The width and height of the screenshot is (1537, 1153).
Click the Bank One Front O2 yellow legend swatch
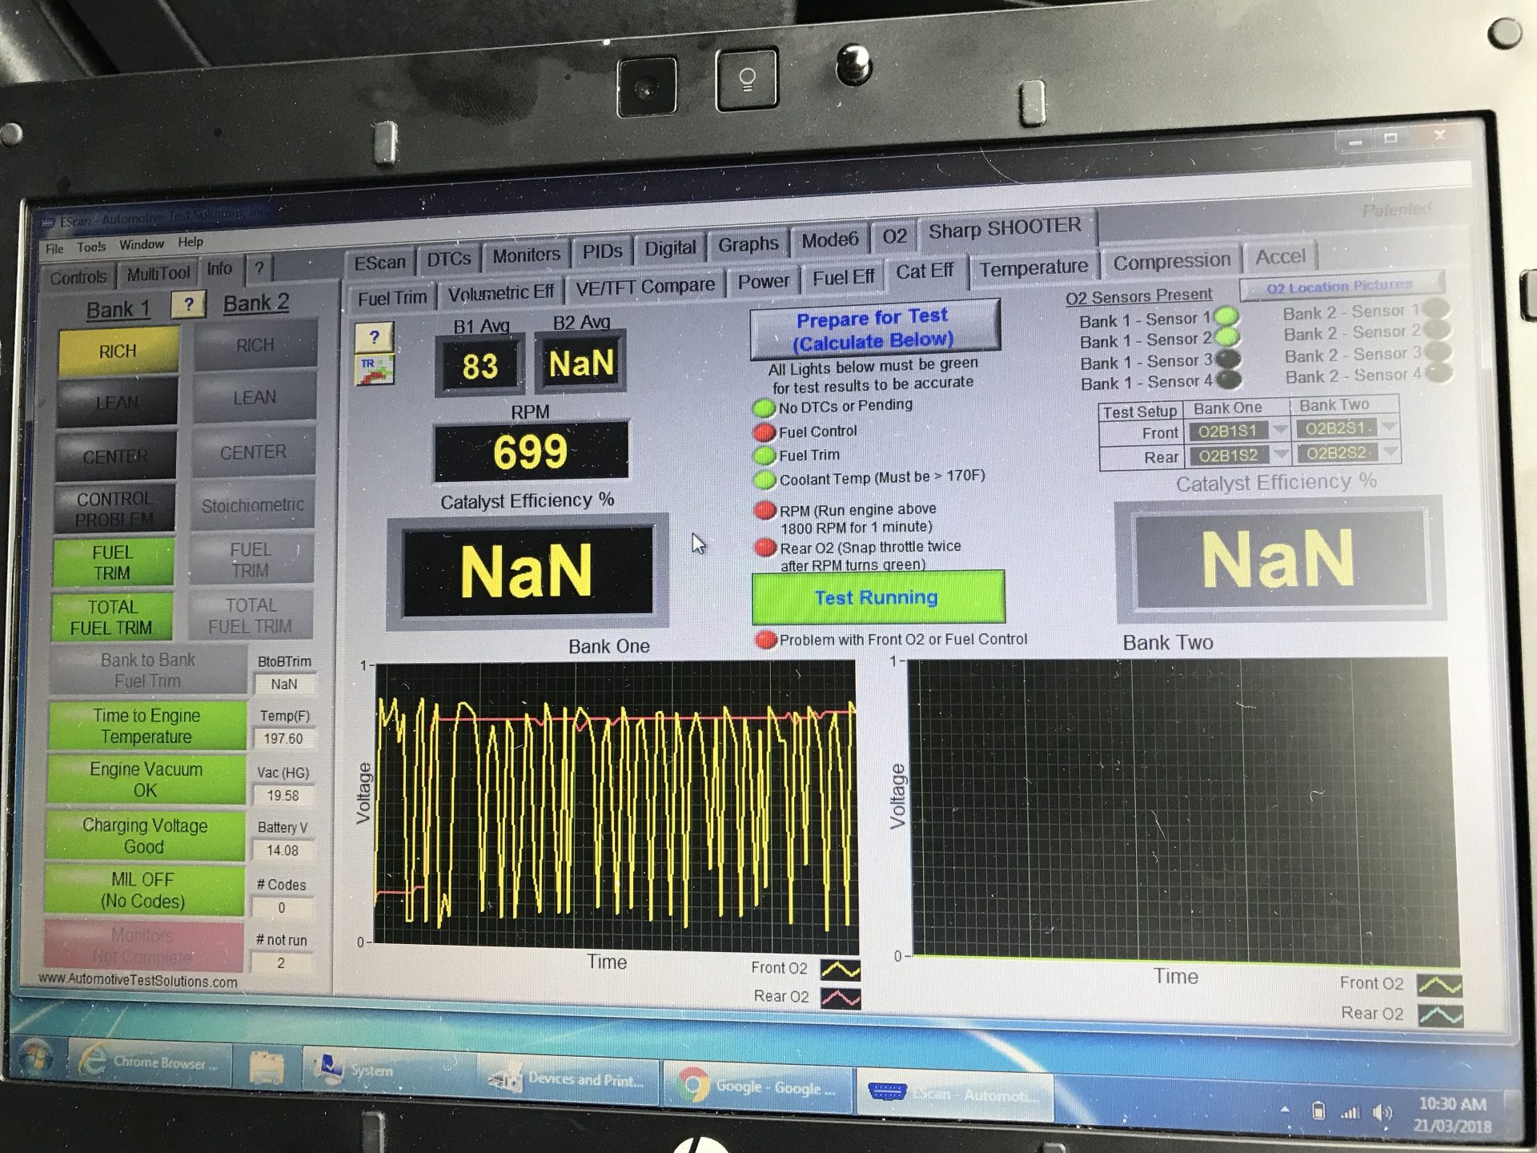tap(841, 970)
